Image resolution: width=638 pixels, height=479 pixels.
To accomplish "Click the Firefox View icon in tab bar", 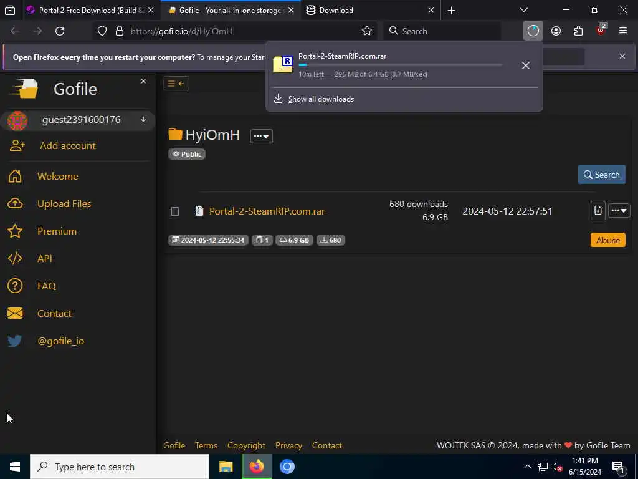I will pos(10,10).
